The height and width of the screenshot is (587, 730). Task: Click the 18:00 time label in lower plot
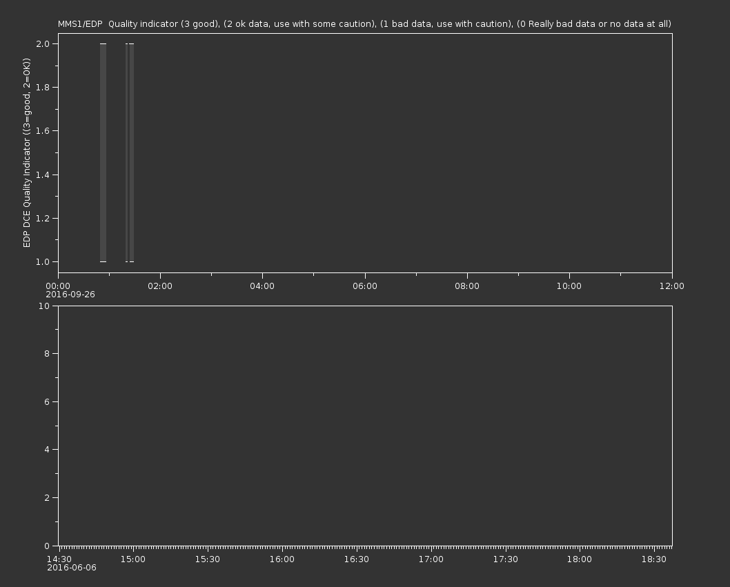[580, 559]
